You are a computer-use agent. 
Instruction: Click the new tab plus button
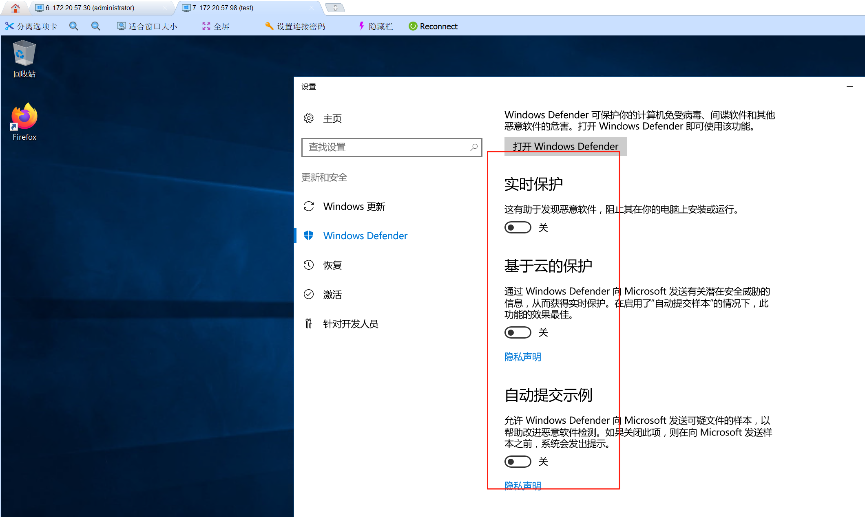point(335,8)
